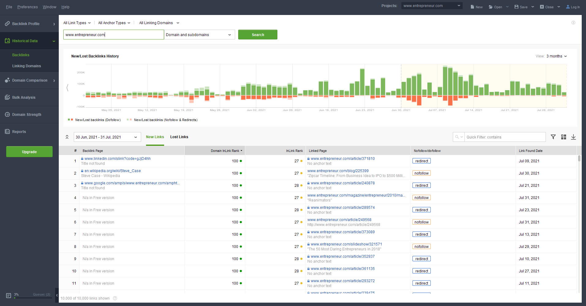Expand the Open button dropdown arrow

coord(507,7)
